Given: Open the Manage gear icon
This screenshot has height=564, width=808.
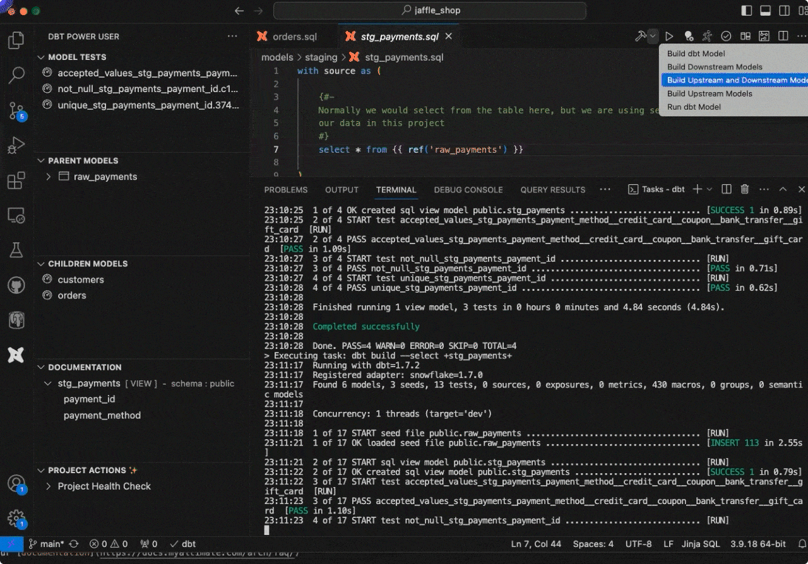Looking at the screenshot, I should [x=16, y=519].
